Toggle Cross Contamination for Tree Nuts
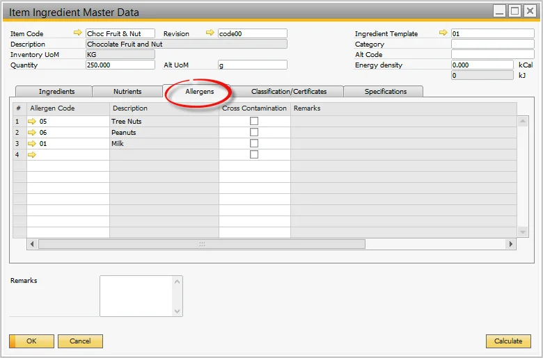The width and height of the screenshot is (543, 358). click(254, 121)
